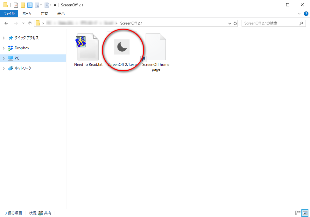Switch to details view in status bar
This screenshot has height=217, width=310.
coord(298,213)
